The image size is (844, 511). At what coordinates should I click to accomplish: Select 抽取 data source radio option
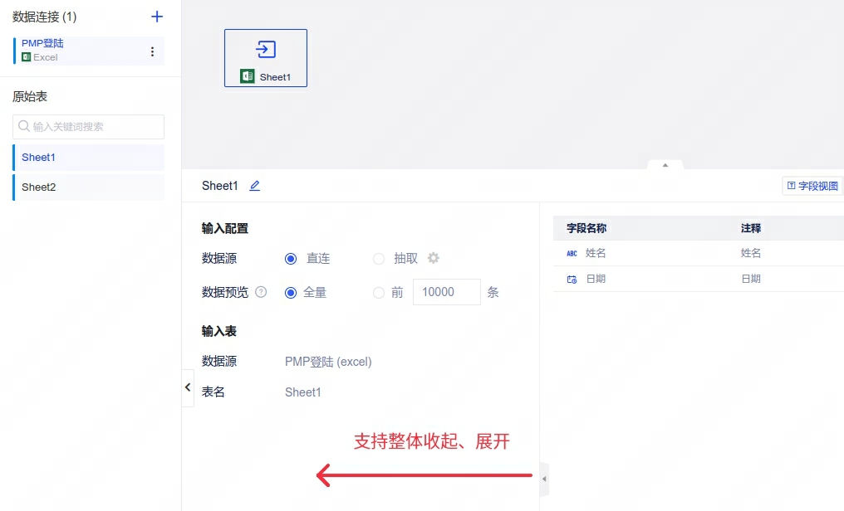pyautogui.click(x=379, y=259)
